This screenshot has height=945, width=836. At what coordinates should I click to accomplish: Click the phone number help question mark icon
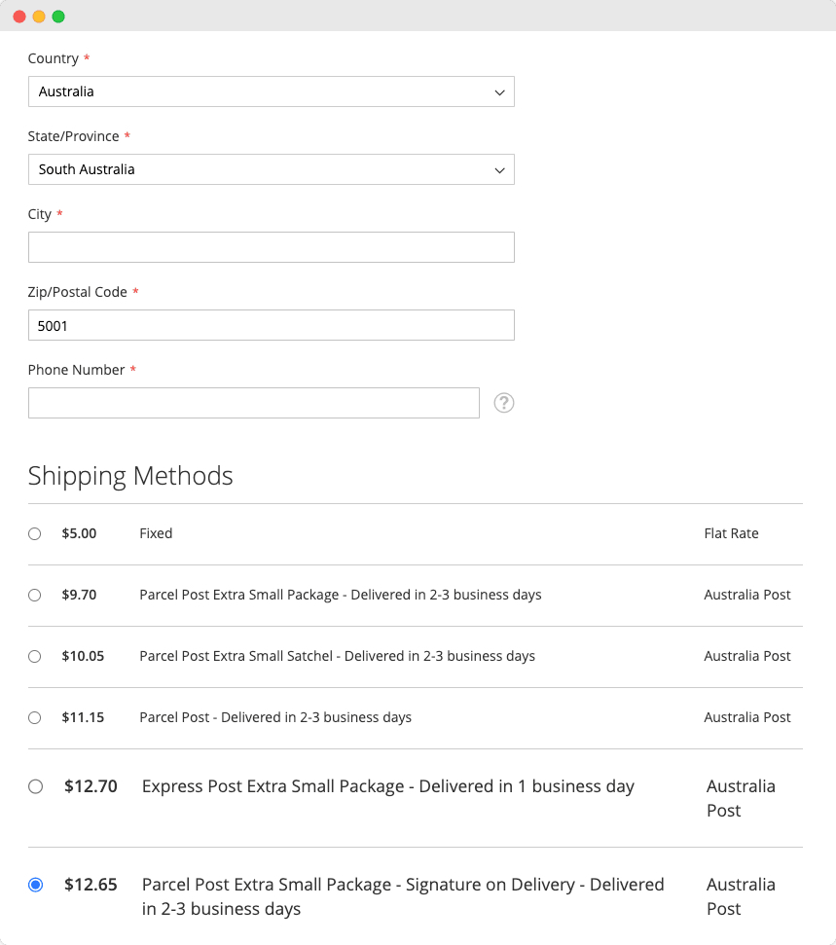coord(504,403)
